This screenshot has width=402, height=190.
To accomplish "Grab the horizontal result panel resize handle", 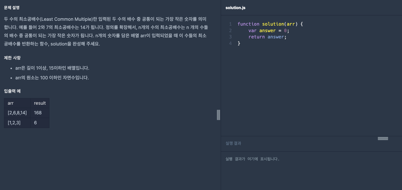I will 383,139.
